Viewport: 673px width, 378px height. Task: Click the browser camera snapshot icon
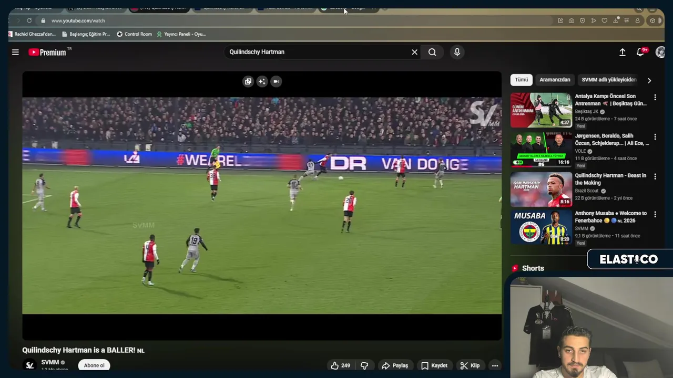point(572,20)
